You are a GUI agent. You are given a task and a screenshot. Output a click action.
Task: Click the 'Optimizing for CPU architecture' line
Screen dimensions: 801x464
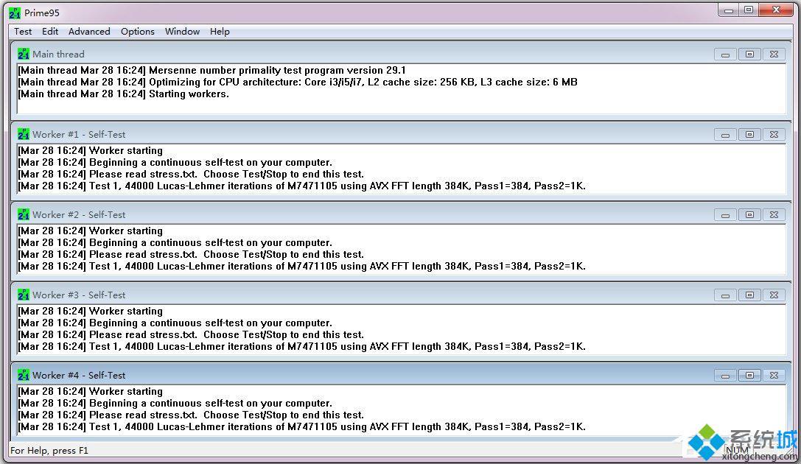[x=298, y=82]
